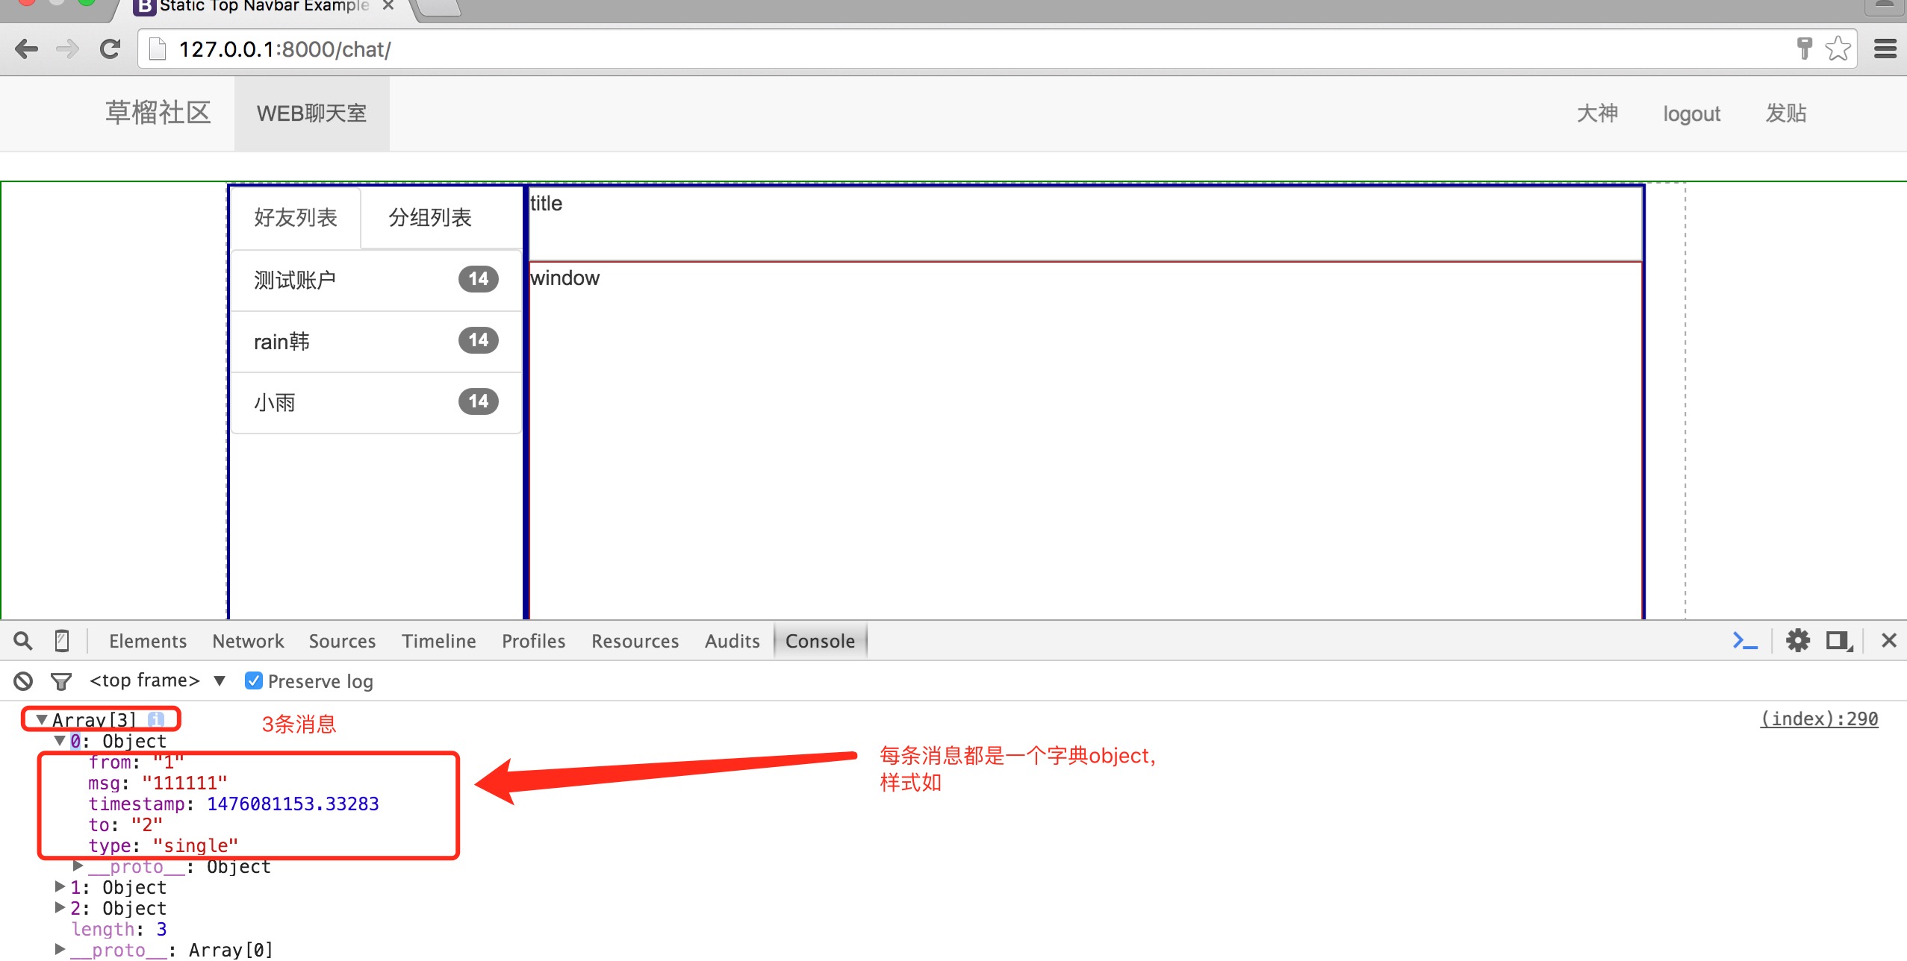The height and width of the screenshot is (961, 1907).
Task: Bookmark page with star icon
Action: click(1838, 49)
